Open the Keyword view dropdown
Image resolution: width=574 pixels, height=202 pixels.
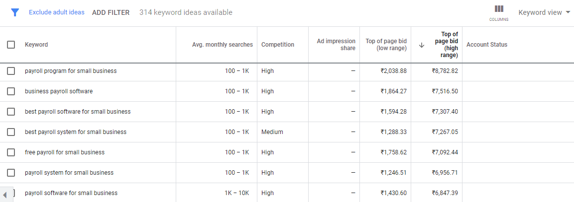(544, 12)
